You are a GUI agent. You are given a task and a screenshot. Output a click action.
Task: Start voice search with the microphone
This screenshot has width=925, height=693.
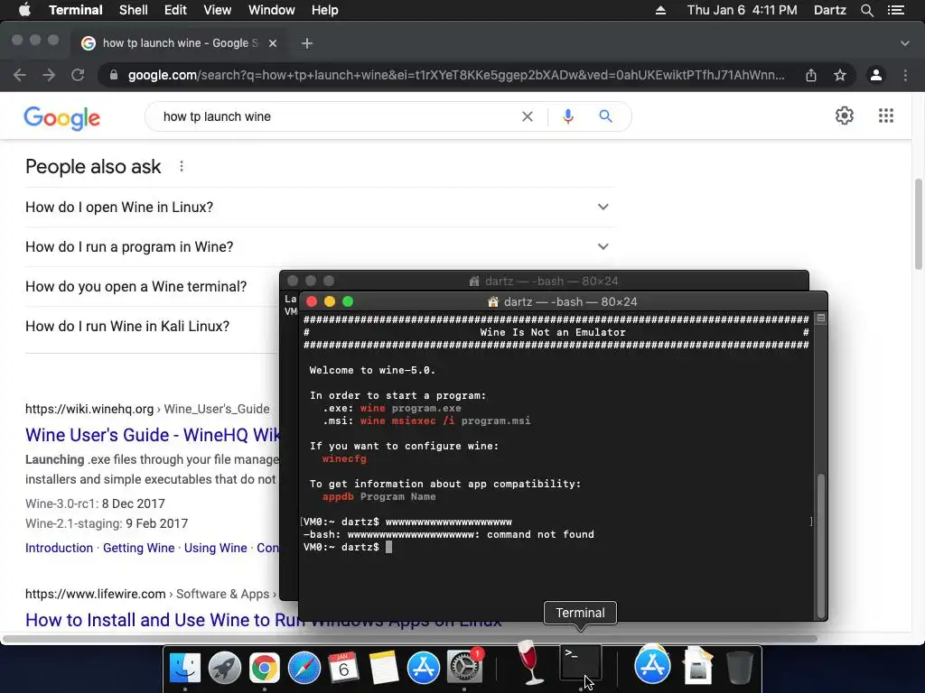click(568, 116)
